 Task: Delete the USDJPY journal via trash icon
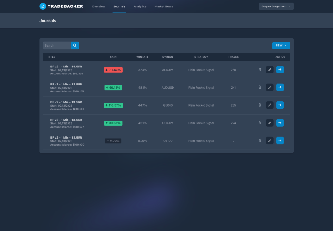pyautogui.click(x=259, y=123)
